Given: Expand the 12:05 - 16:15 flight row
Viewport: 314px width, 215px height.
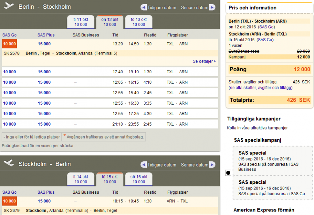Looking at the screenshot, I should [x=126, y=82].
